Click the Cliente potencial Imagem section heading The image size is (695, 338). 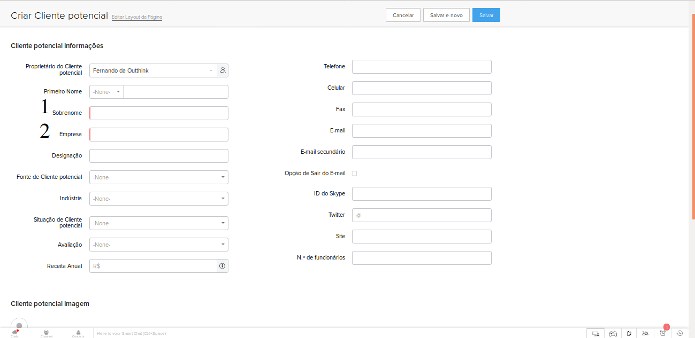50,304
